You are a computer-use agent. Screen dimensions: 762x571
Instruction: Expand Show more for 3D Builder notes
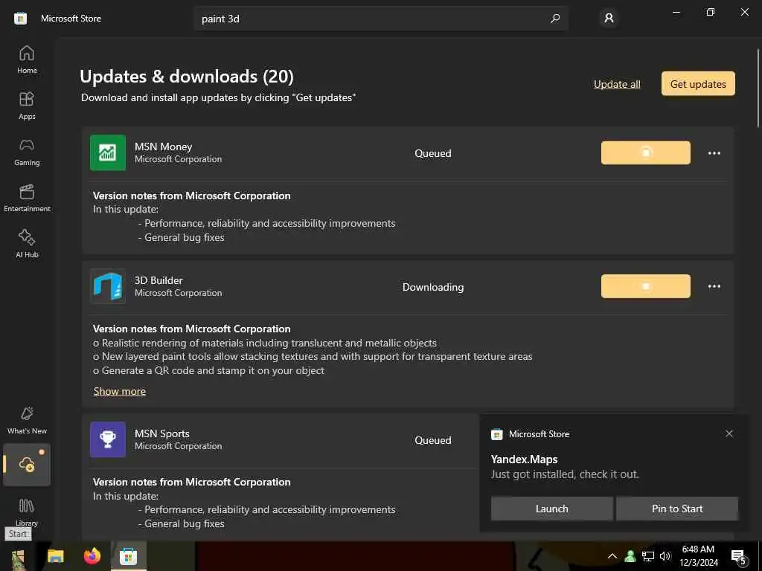click(x=120, y=391)
